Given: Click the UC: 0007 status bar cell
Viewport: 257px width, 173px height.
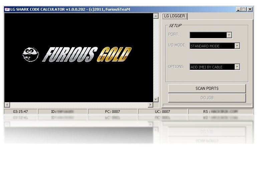Looking at the screenshot, I should coord(163,112).
